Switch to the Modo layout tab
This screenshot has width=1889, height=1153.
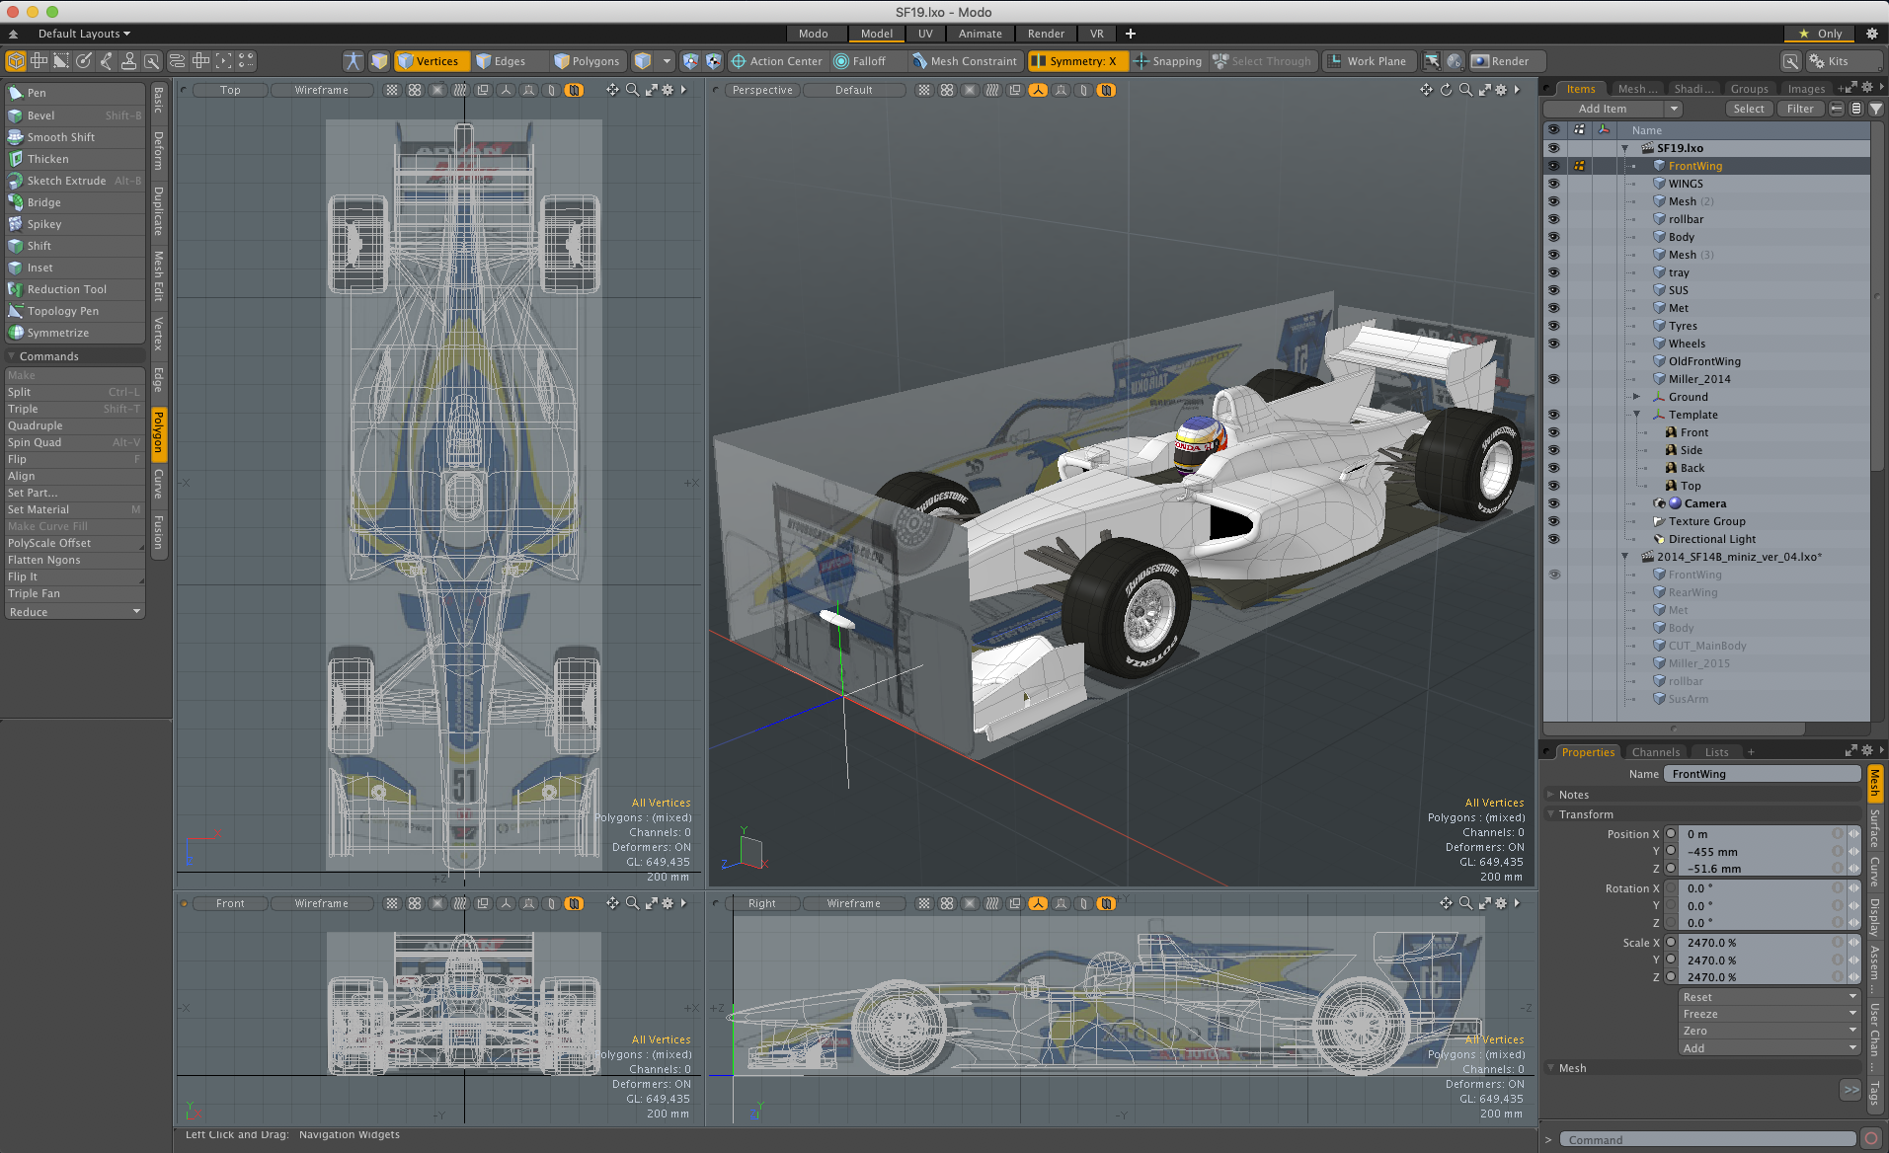tap(814, 34)
